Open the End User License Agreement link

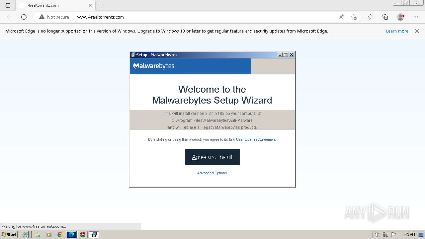pyautogui.click(x=252, y=139)
